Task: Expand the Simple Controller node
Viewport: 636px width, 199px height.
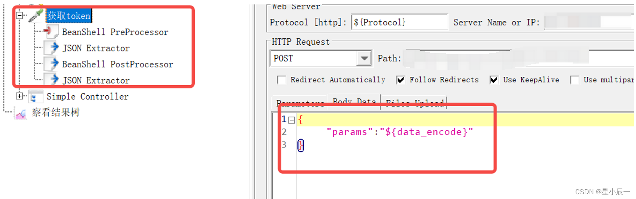Action: coord(19,96)
